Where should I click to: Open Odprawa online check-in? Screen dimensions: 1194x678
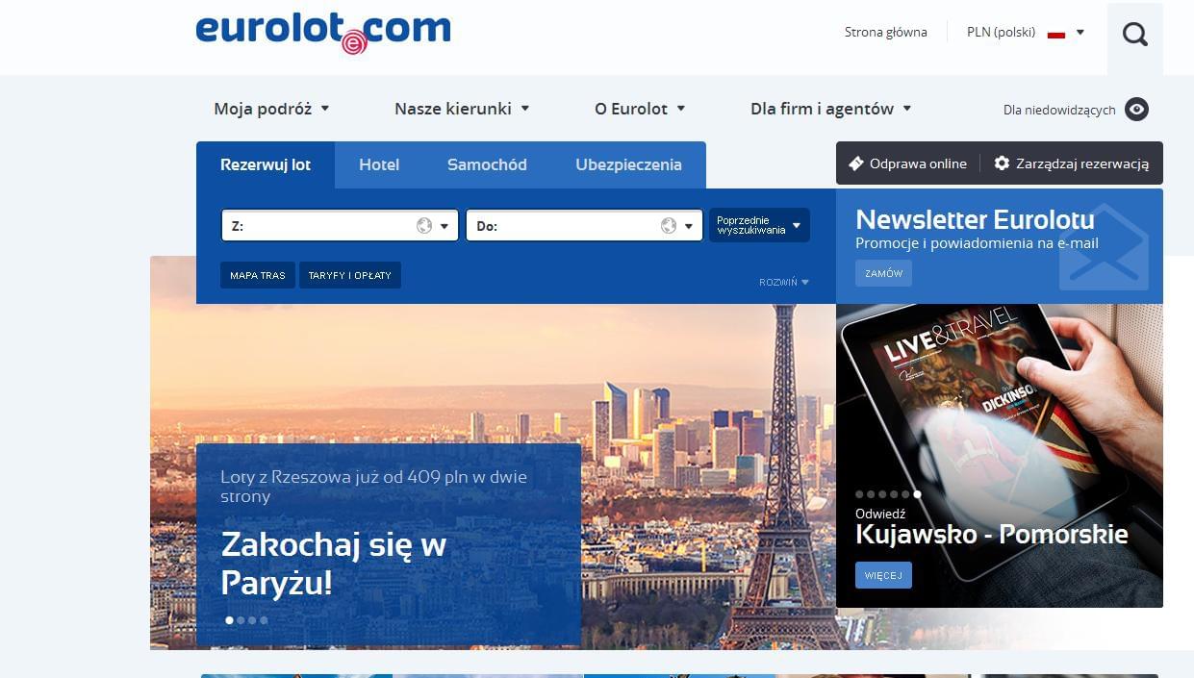point(907,163)
